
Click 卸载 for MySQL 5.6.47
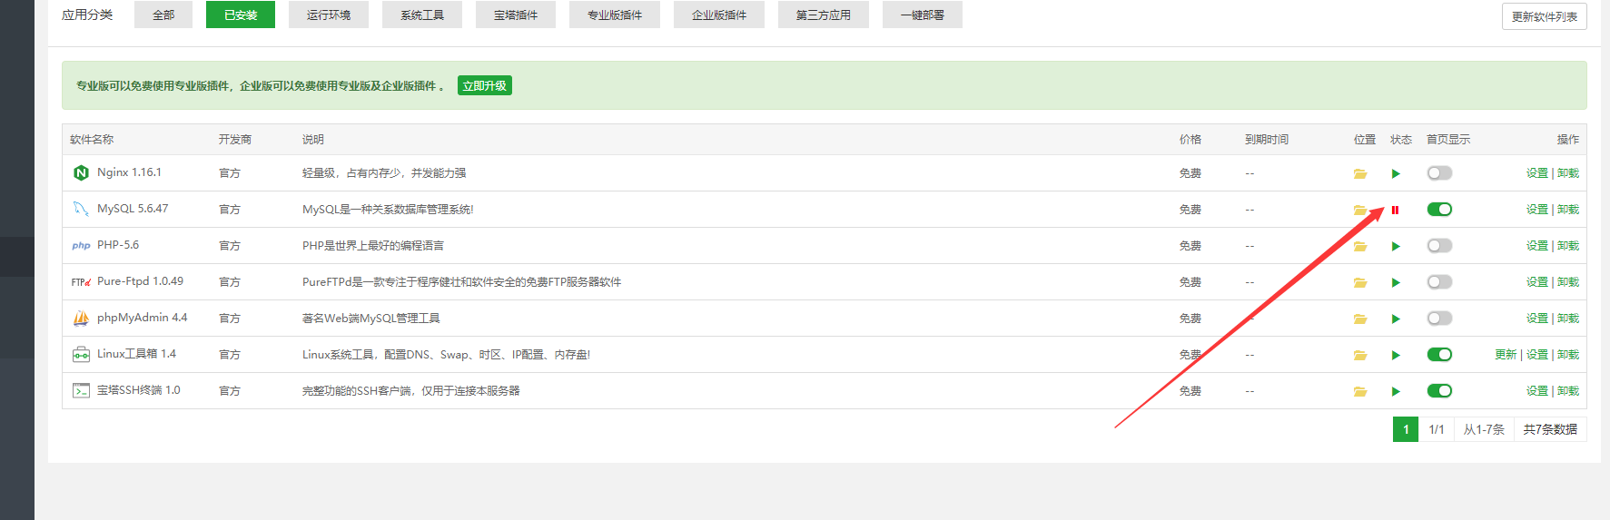coord(1568,210)
